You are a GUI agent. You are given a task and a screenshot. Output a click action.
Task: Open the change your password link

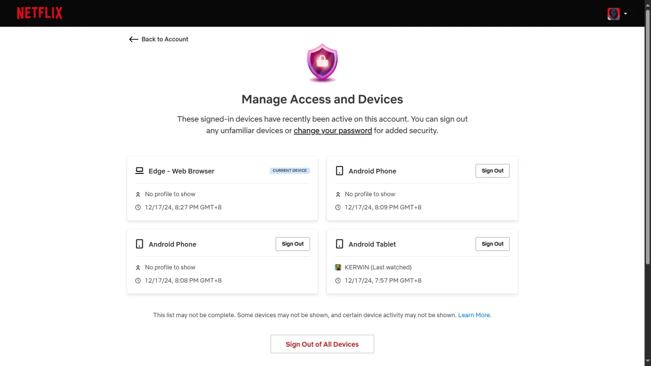(x=333, y=131)
